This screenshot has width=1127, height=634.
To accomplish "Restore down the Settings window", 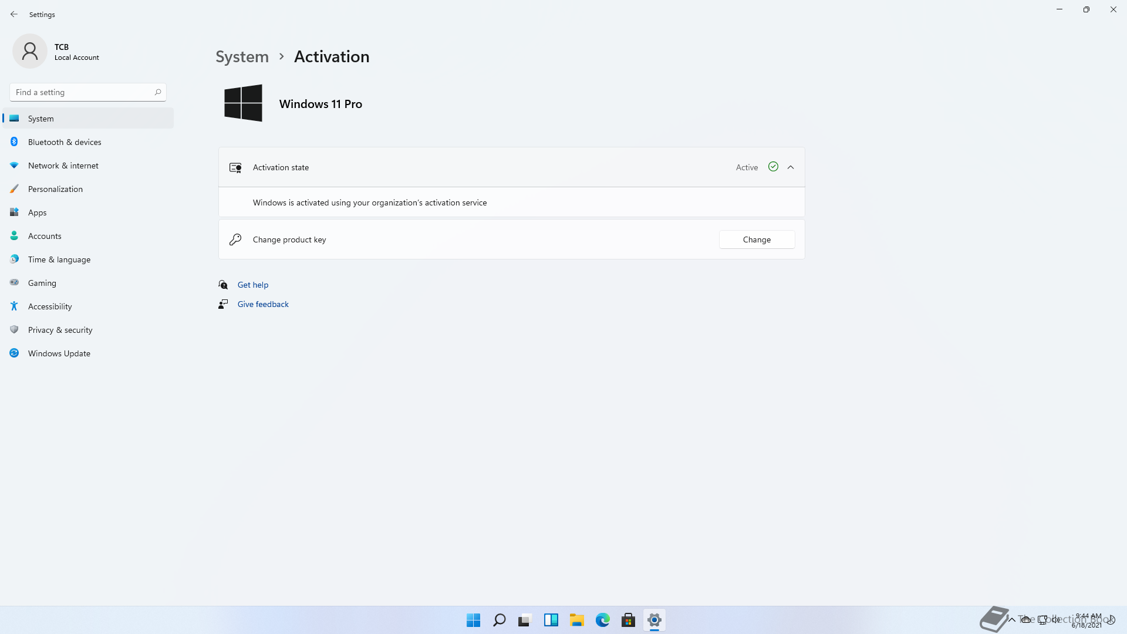I will tap(1086, 9).
